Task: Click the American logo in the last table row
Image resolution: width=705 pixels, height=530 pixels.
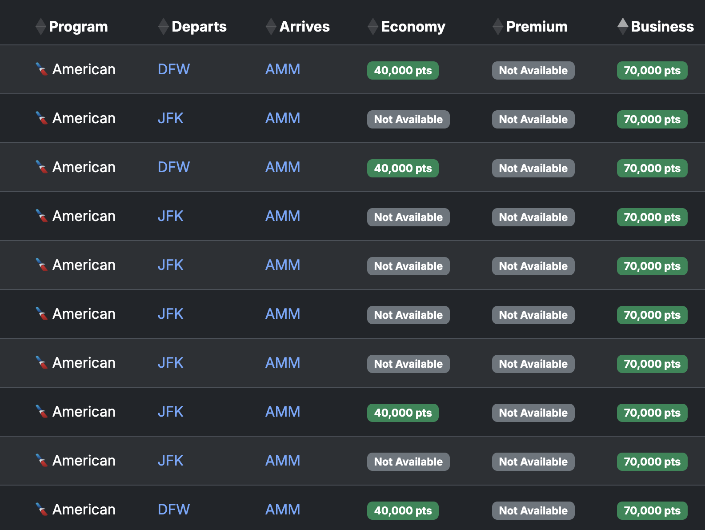Action: 42,510
